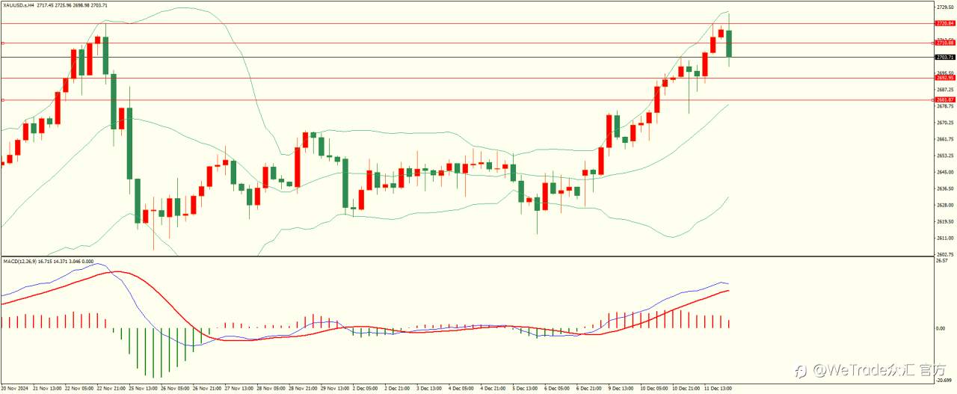Click the XAUUSD.s,H4 chart title text
The image size is (957, 394).
(x=18, y=5)
